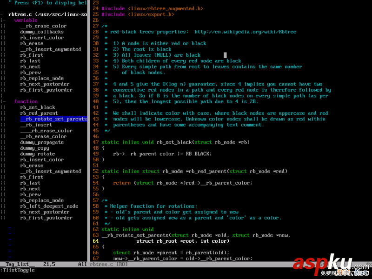This screenshot has height=279, width=372.
Task: Click the __Tag_List__ status line
Action: pyautogui.click(x=43, y=264)
